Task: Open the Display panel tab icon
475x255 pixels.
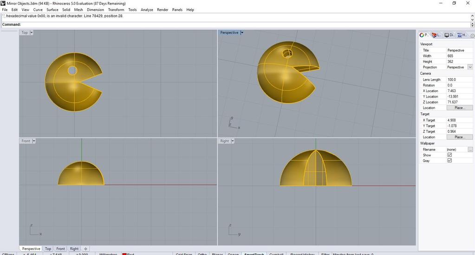Action: pos(447,35)
